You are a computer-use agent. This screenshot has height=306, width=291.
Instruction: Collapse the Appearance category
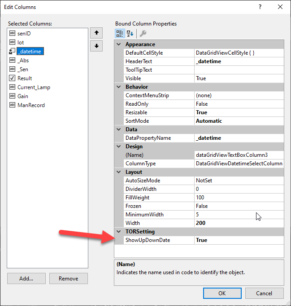(x=119, y=44)
